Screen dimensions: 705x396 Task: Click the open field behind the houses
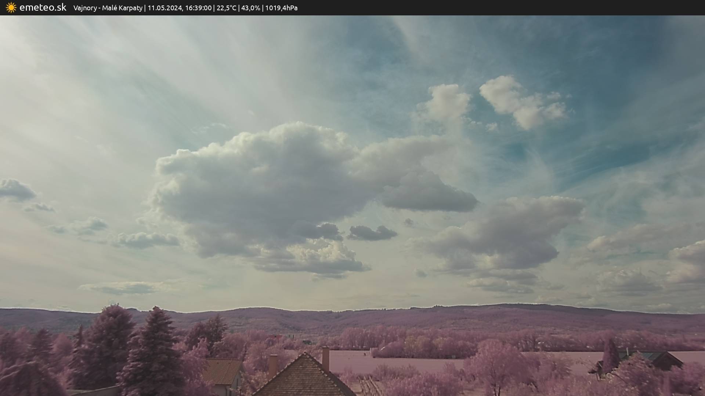point(404,363)
